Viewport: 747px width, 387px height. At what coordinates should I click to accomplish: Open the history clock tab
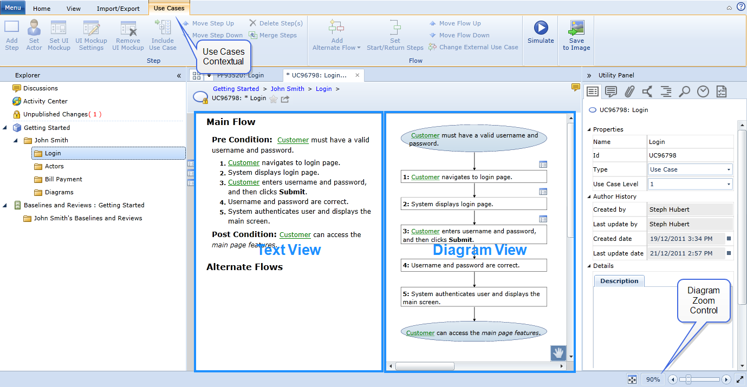point(703,91)
